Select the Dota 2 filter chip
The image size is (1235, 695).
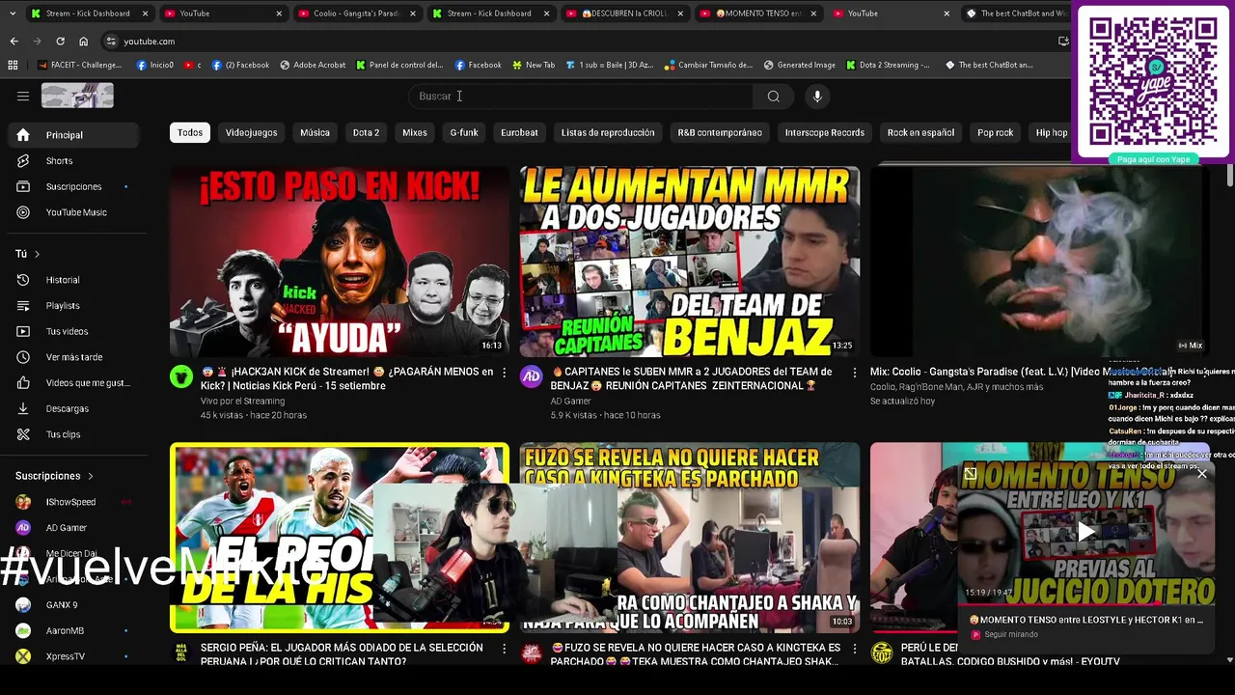tap(366, 132)
